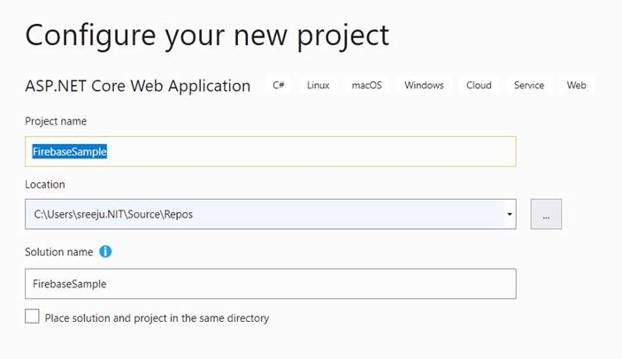Select the Linux tag

pyautogui.click(x=319, y=86)
